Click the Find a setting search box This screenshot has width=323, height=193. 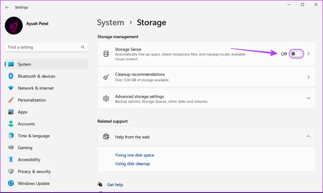44,47
